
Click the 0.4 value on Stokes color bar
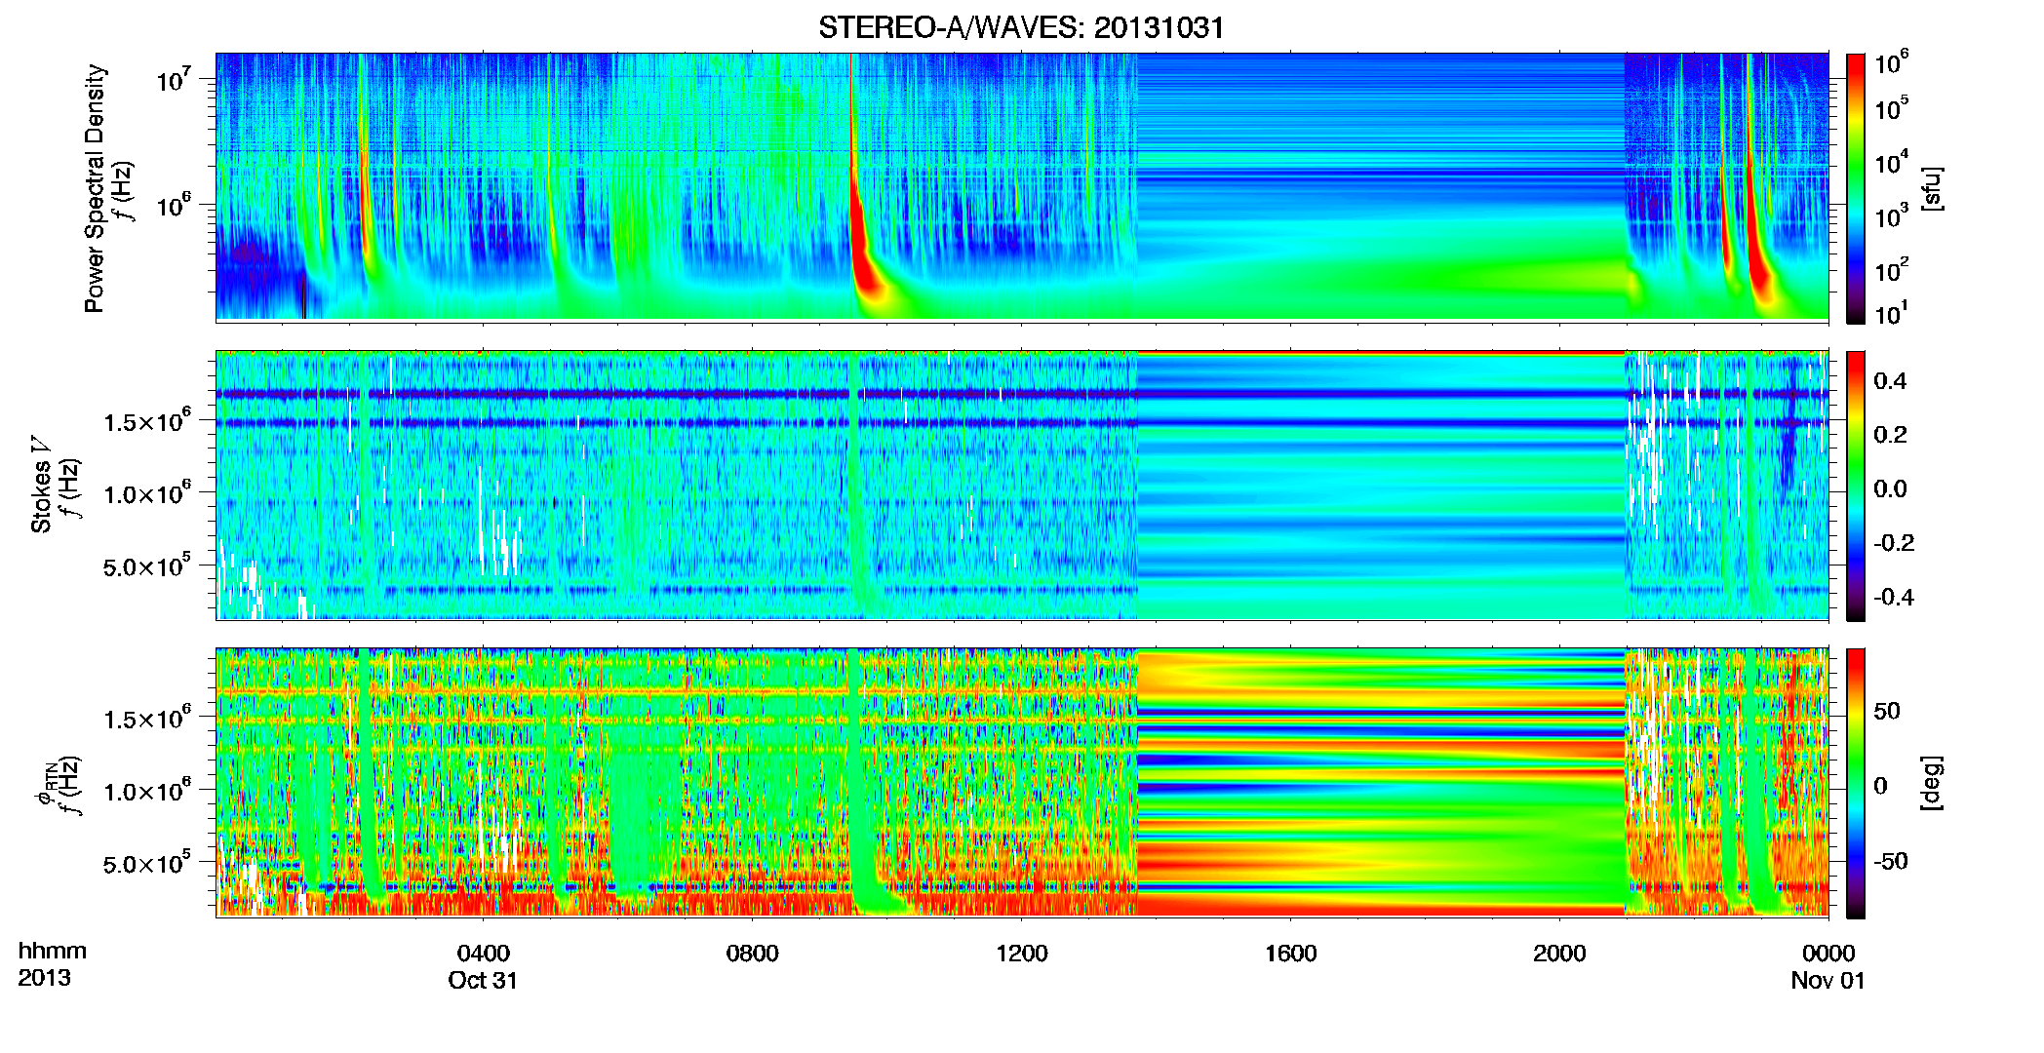click(1890, 381)
